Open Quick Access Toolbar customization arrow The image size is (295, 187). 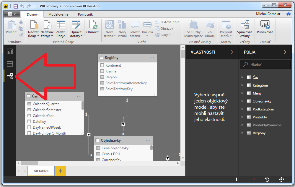(x=34, y=6)
